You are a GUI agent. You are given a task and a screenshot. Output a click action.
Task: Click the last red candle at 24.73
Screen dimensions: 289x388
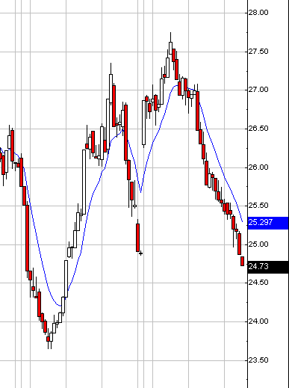[242, 261]
